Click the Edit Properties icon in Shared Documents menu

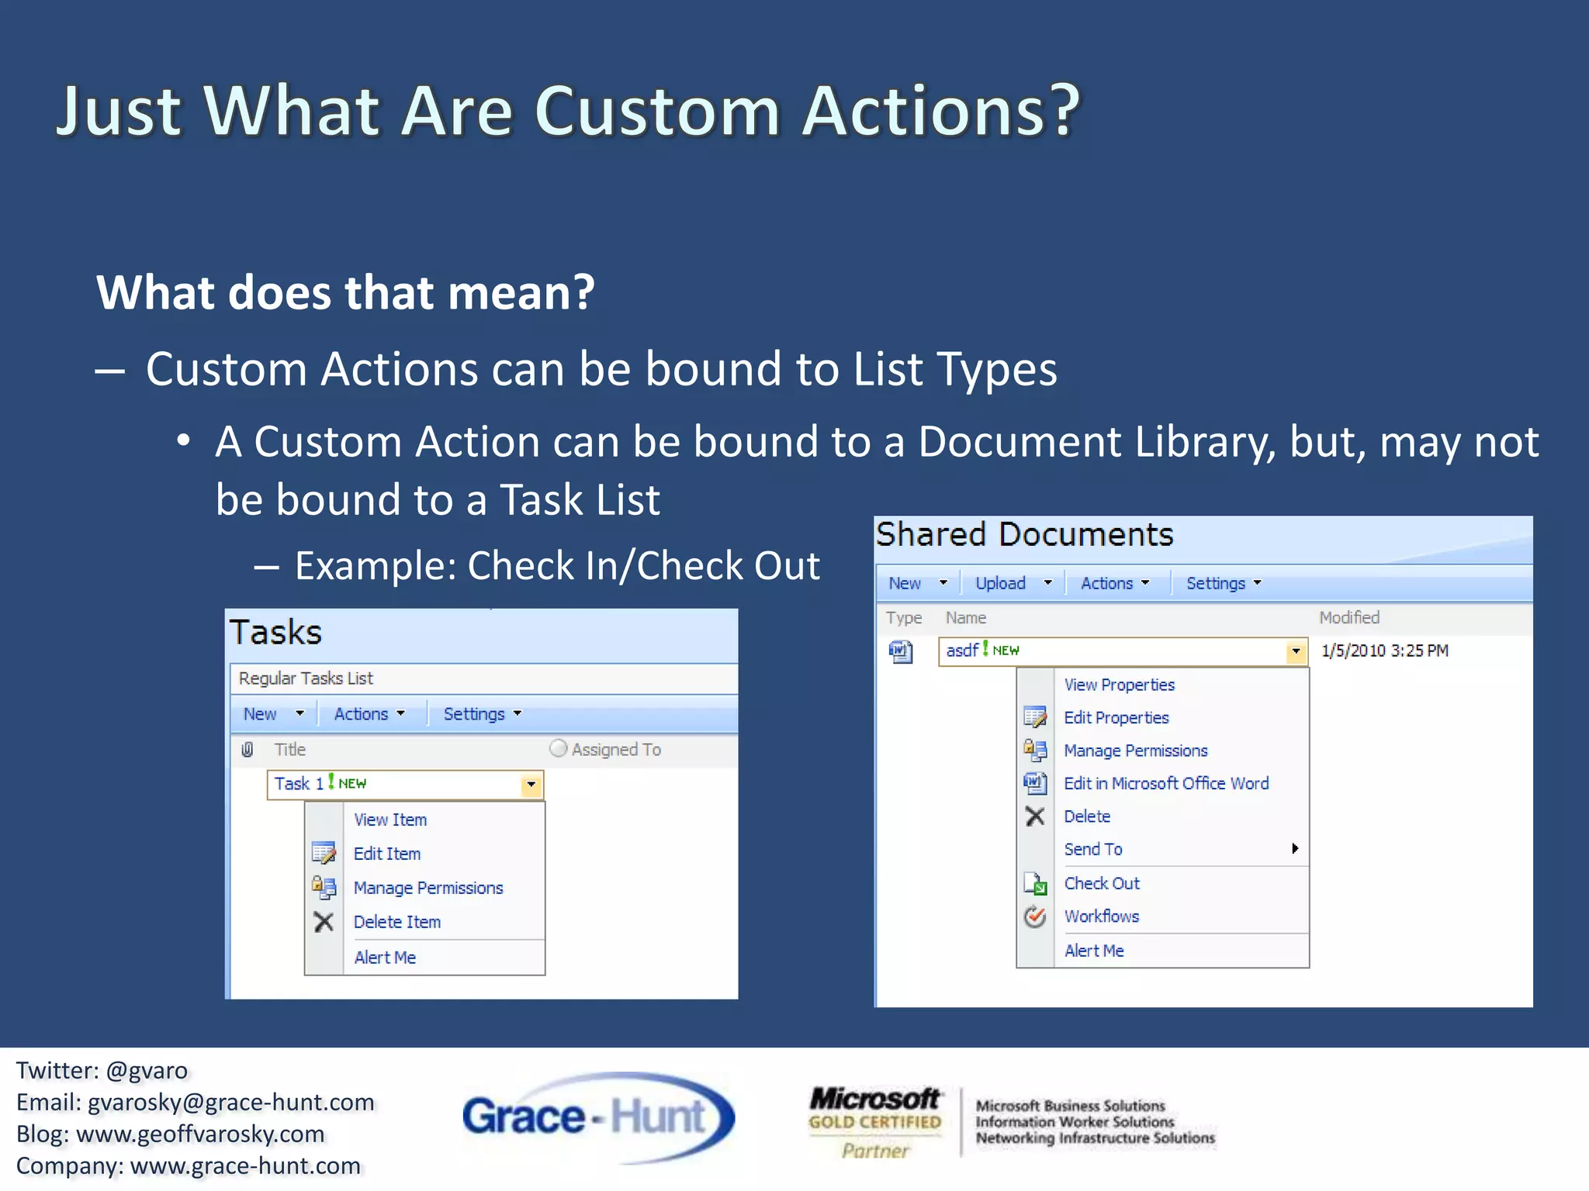tap(1035, 717)
